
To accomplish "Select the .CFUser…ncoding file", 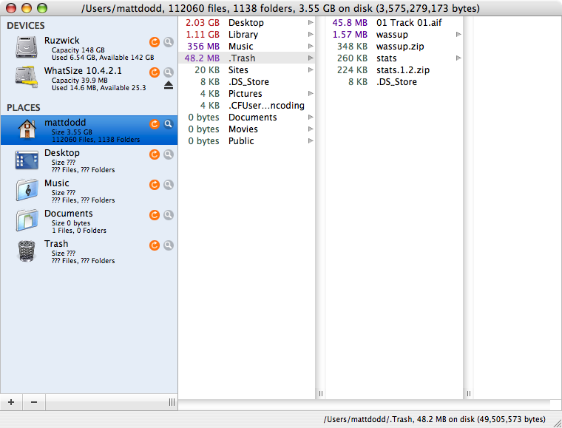I will [x=246, y=105].
